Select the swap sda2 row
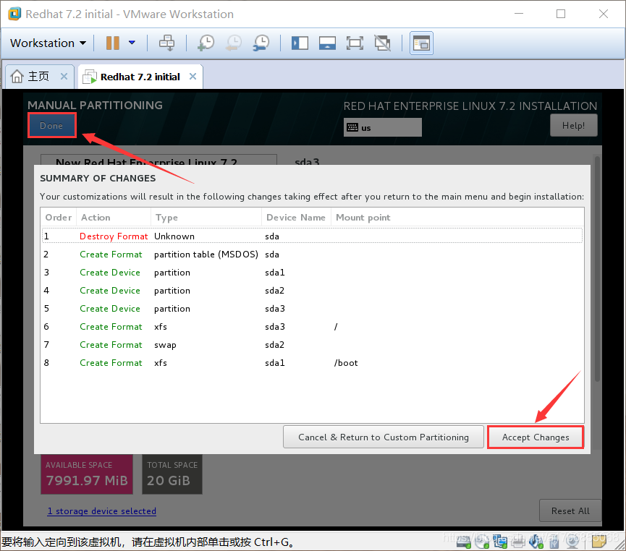Viewport: 626px width, 551px height. pos(312,344)
